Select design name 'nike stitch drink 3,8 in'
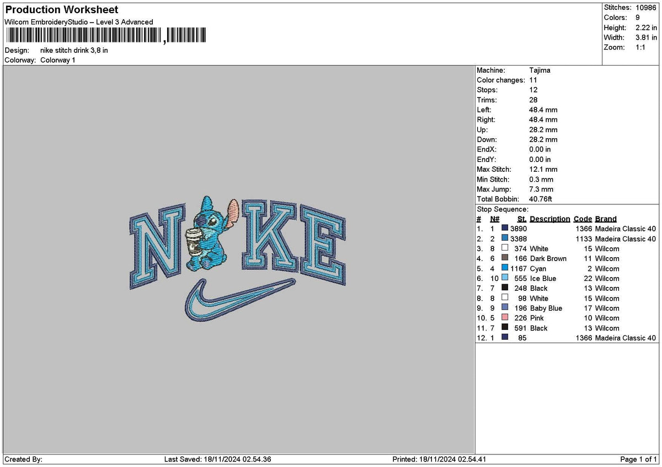 [x=74, y=50]
